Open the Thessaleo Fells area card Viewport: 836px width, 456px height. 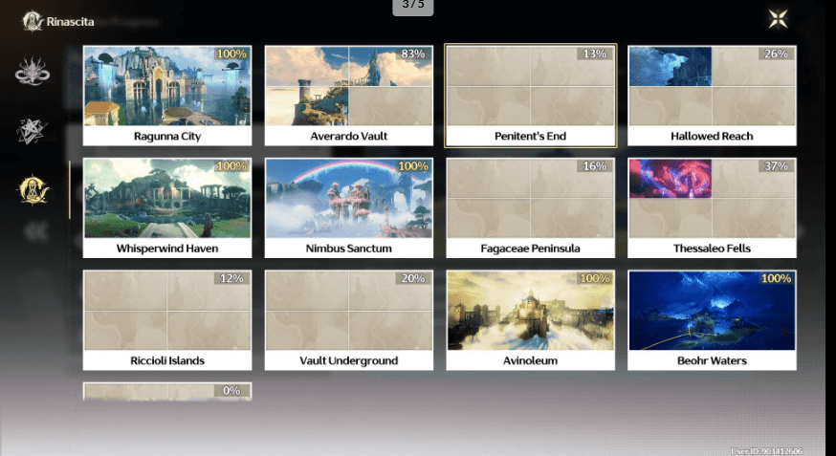point(712,207)
